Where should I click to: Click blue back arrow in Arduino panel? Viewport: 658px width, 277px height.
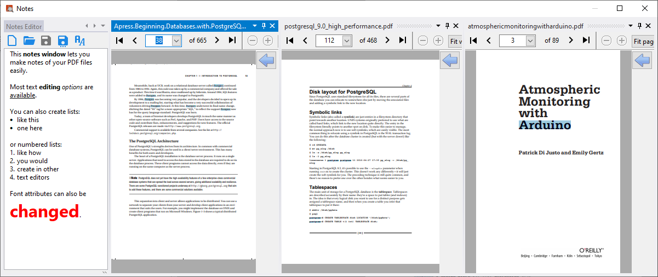pyautogui.click(x=642, y=60)
